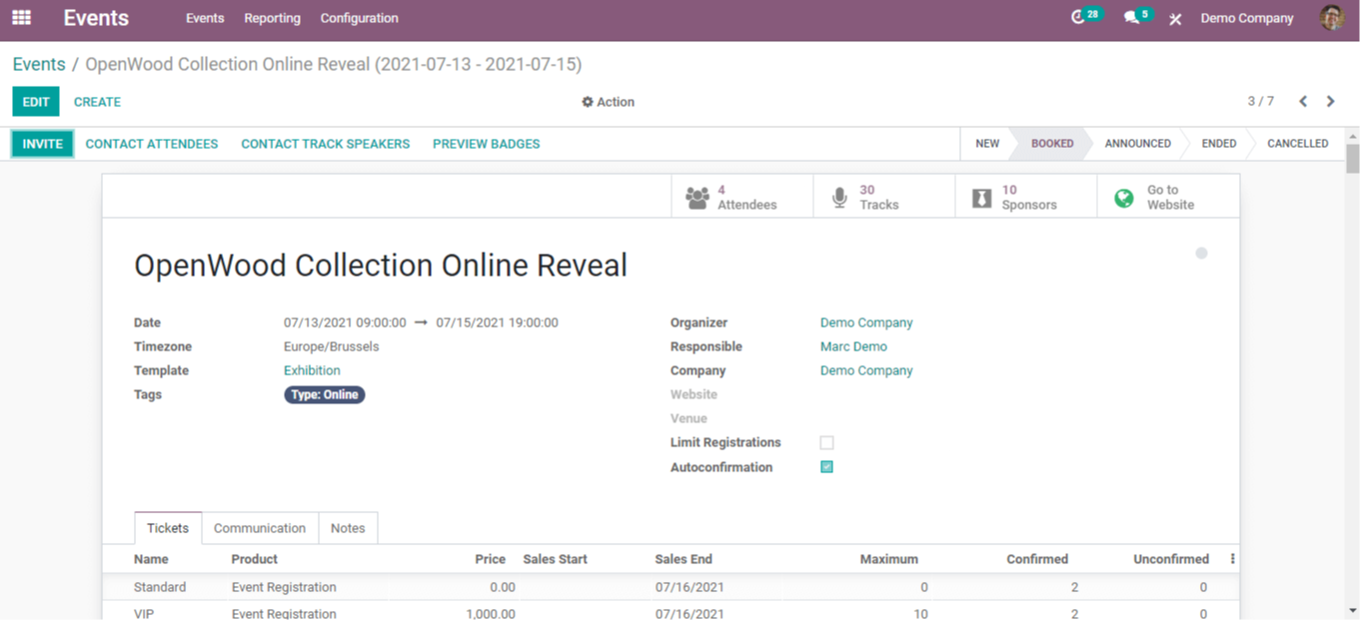Go to previous record arrow

coord(1303,102)
